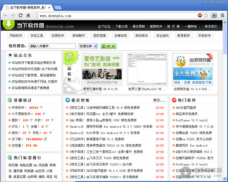Click the blue icon beside 最近更新
This screenshot has height=182, width=228.
coord(68,100)
